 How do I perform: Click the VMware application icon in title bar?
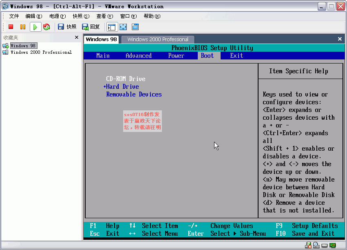[x=5, y=6]
